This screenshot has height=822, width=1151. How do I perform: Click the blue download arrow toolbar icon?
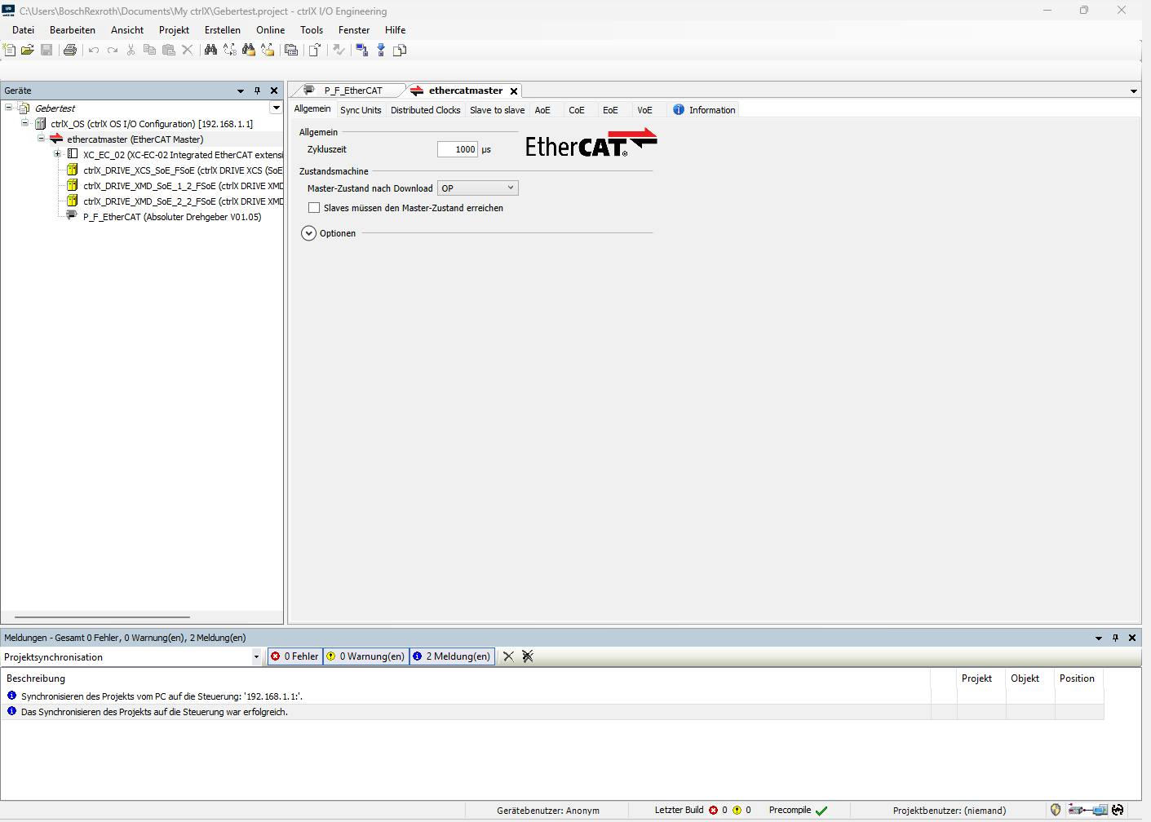click(x=381, y=51)
